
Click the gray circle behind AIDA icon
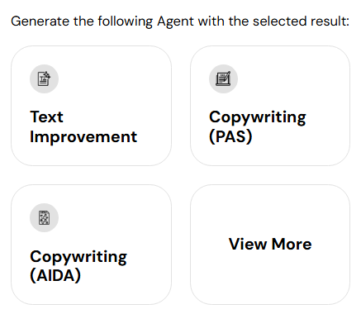pos(44,217)
